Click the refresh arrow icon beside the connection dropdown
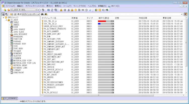This screenshot has height=104, width=189. pos(43,10)
